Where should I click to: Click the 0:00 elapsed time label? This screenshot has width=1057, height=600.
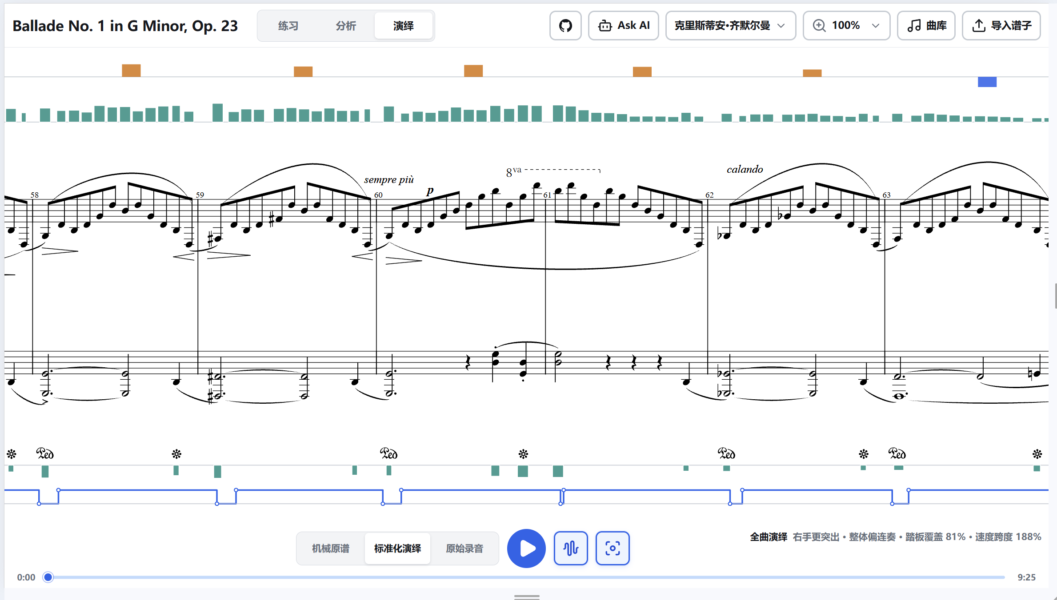(x=26, y=577)
